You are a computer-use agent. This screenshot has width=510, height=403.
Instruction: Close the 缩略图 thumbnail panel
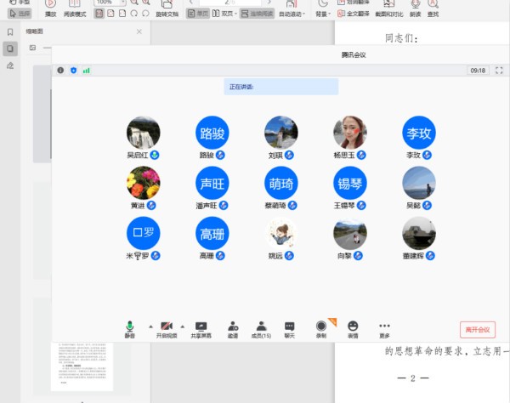pyautogui.click(x=139, y=31)
